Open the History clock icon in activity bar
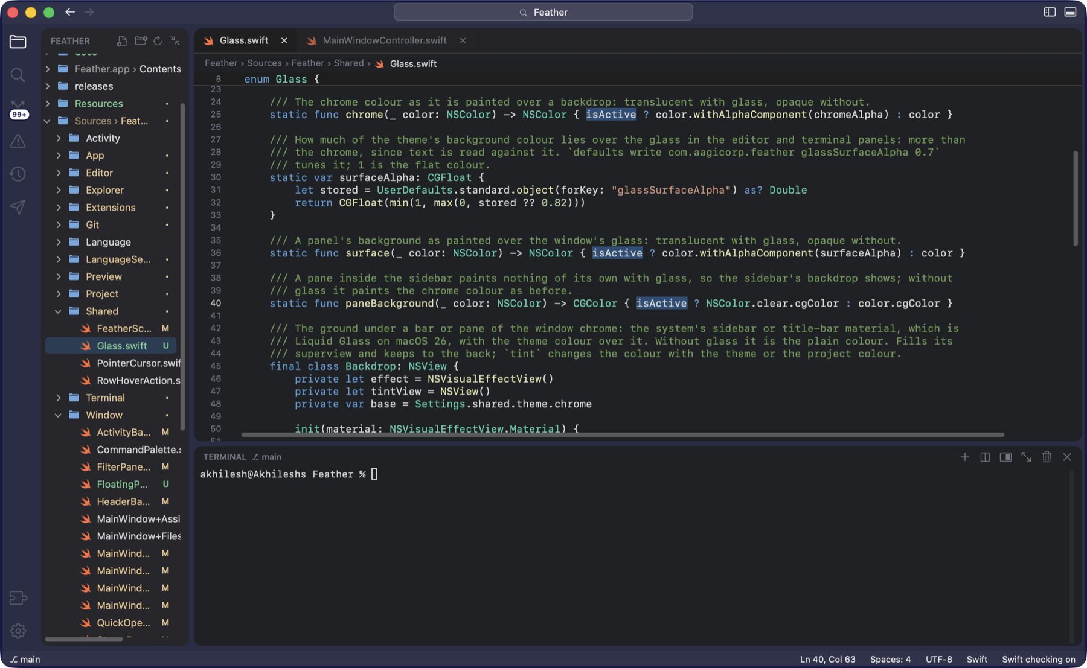The image size is (1087, 668). pos(18,174)
